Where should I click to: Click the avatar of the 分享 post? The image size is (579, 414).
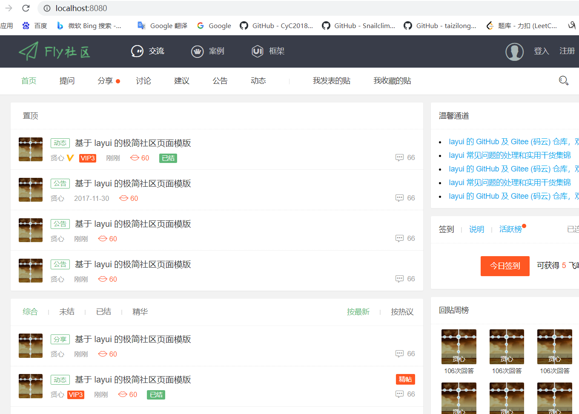coord(31,345)
